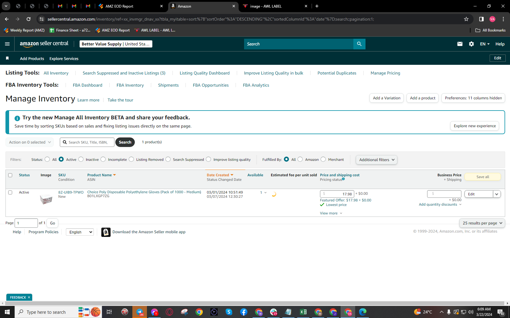Check the row checkbox for SKU 8Z-UIB9-TPWO
The width and height of the screenshot is (510, 318).
(x=10, y=192)
